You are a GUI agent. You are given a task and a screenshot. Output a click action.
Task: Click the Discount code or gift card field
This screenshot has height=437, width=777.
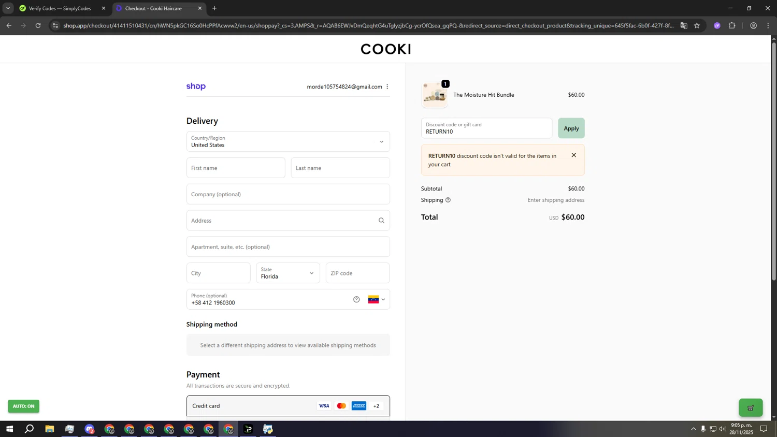click(x=486, y=128)
